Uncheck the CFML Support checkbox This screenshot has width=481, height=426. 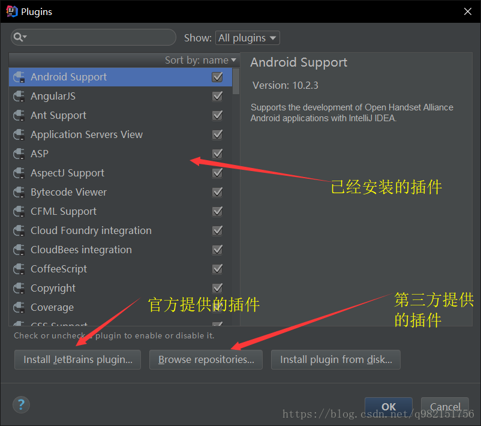click(x=217, y=211)
